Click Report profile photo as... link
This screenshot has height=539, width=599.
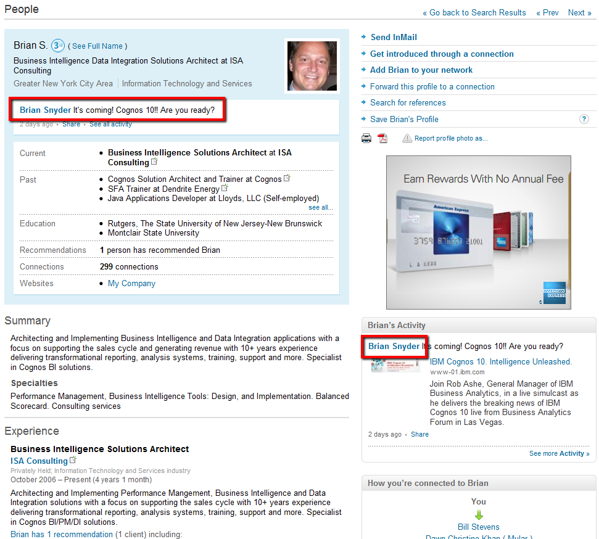tap(451, 138)
